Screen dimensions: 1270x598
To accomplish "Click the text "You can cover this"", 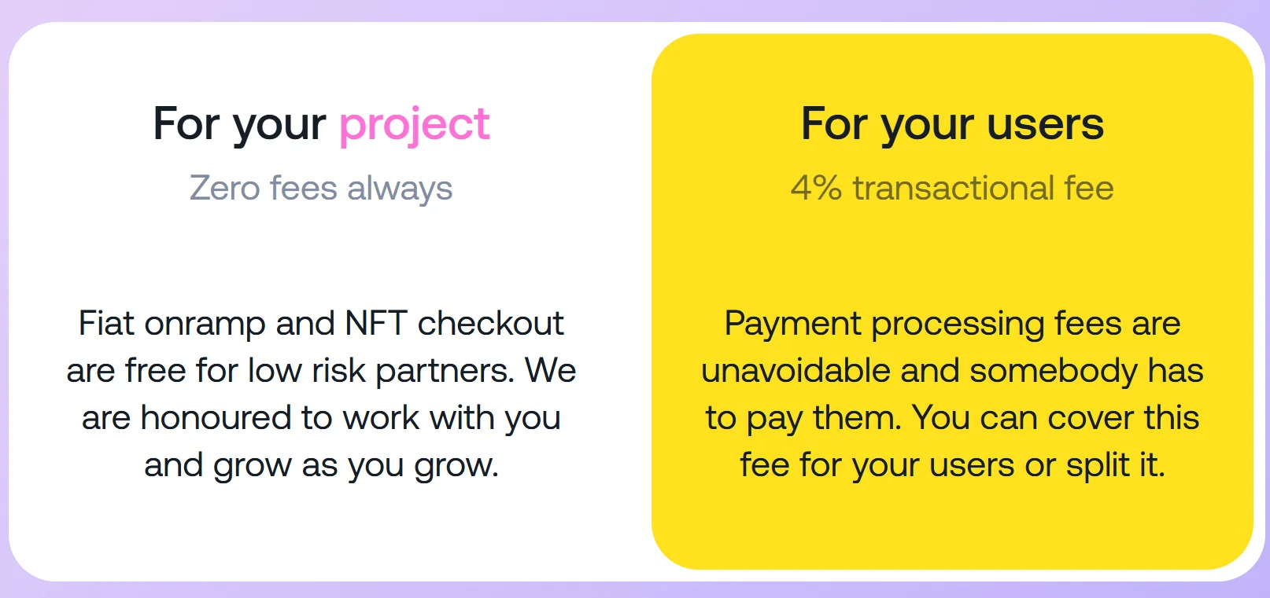I will [1056, 418].
